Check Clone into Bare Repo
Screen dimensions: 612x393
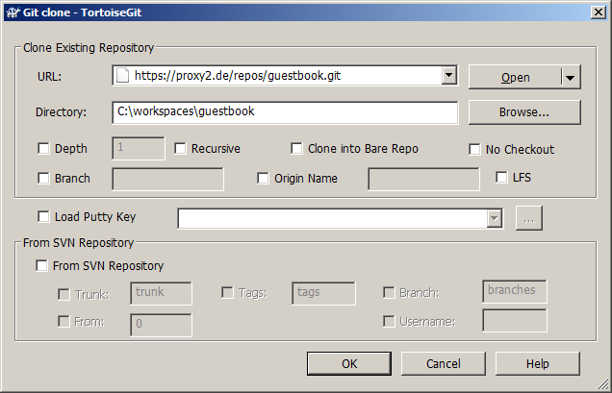tap(296, 149)
